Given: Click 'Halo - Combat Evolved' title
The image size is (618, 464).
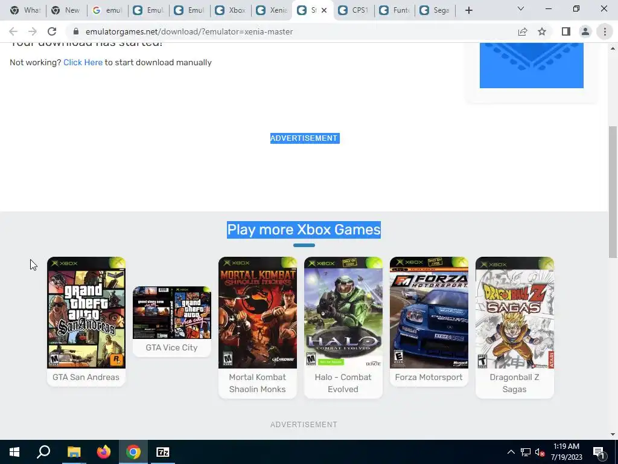Looking at the screenshot, I should (343, 383).
